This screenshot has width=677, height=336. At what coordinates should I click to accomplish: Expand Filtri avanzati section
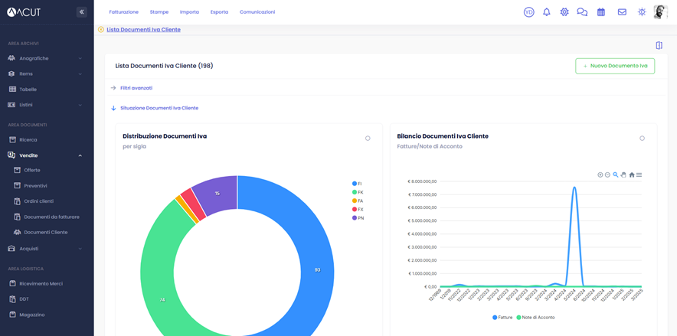pos(136,88)
